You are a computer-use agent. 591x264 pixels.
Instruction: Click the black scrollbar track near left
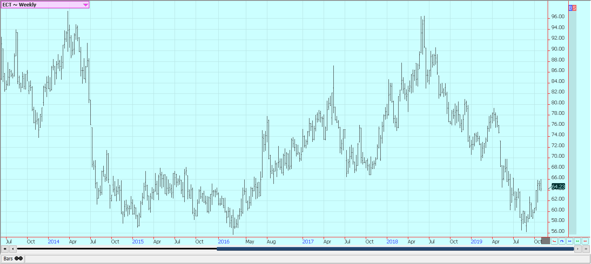pyautogui.click(x=117, y=249)
